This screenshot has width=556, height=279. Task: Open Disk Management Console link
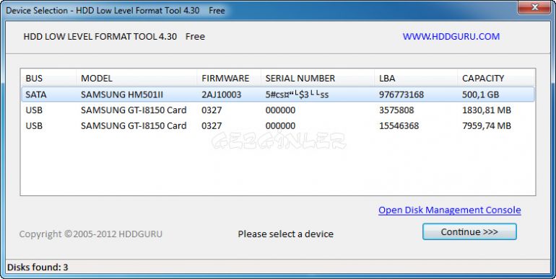[x=450, y=210]
